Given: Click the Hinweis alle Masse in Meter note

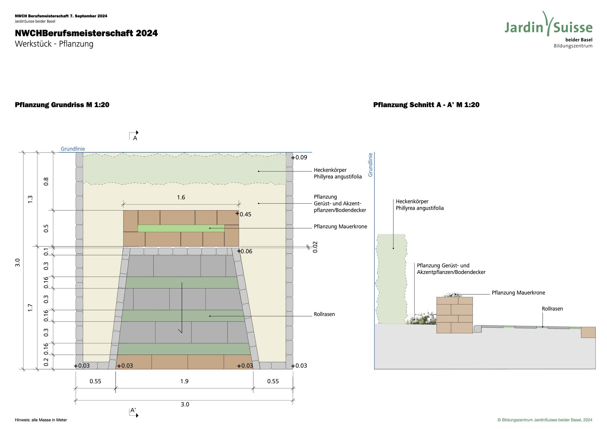Looking at the screenshot, I should tap(41, 420).
